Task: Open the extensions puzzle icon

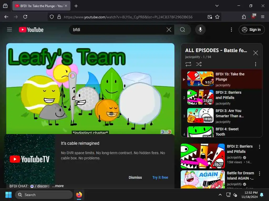Action: pyautogui.click(x=244, y=17)
